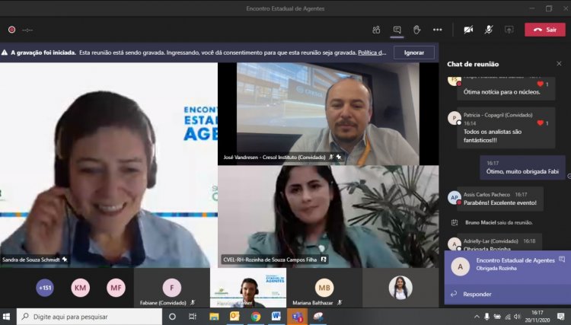Select Mariana Balthazar participant tile
This screenshot has width=571, height=325.
click(324, 288)
